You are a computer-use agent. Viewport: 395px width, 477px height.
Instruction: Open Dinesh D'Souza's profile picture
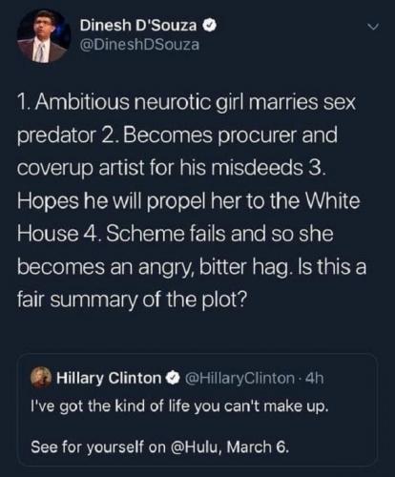coord(44,35)
